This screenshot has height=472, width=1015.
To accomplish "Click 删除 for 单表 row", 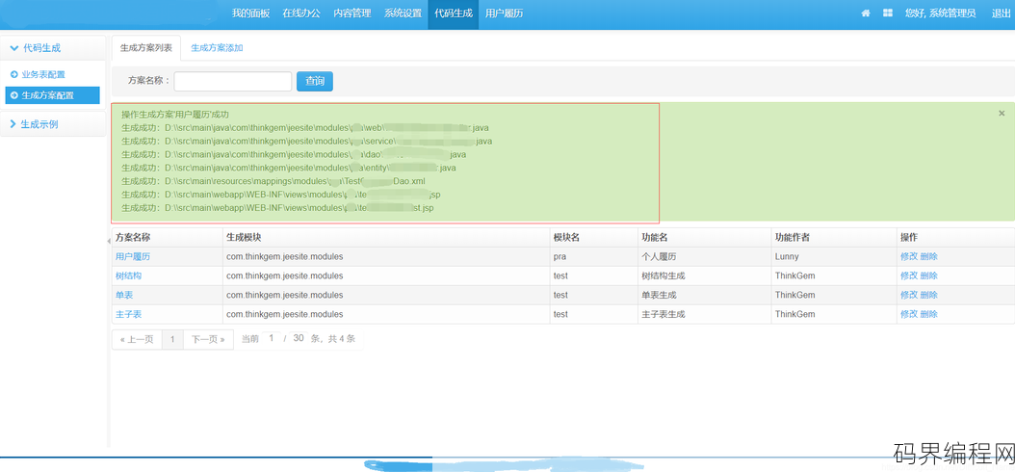I will point(929,296).
